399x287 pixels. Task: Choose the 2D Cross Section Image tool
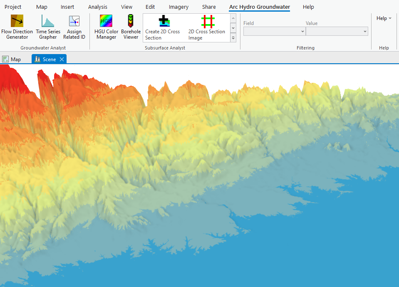(x=207, y=28)
